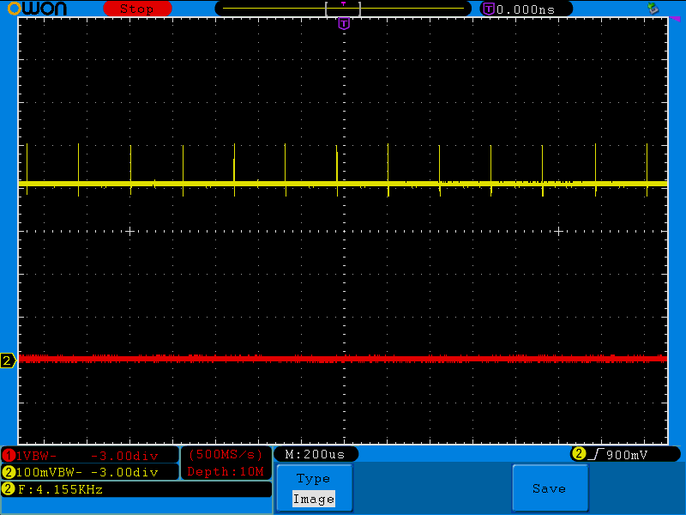Click the OWON logo
This screenshot has height=515, width=686.
point(37,9)
